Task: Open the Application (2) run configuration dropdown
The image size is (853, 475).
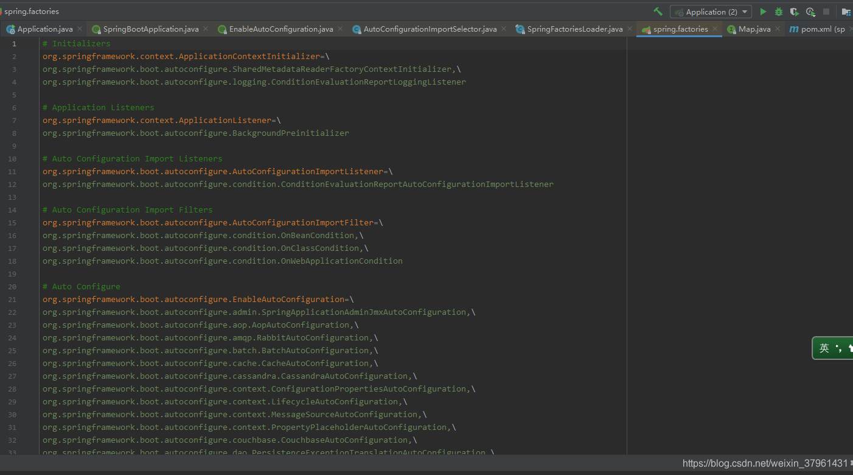Action: (x=711, y=12)
